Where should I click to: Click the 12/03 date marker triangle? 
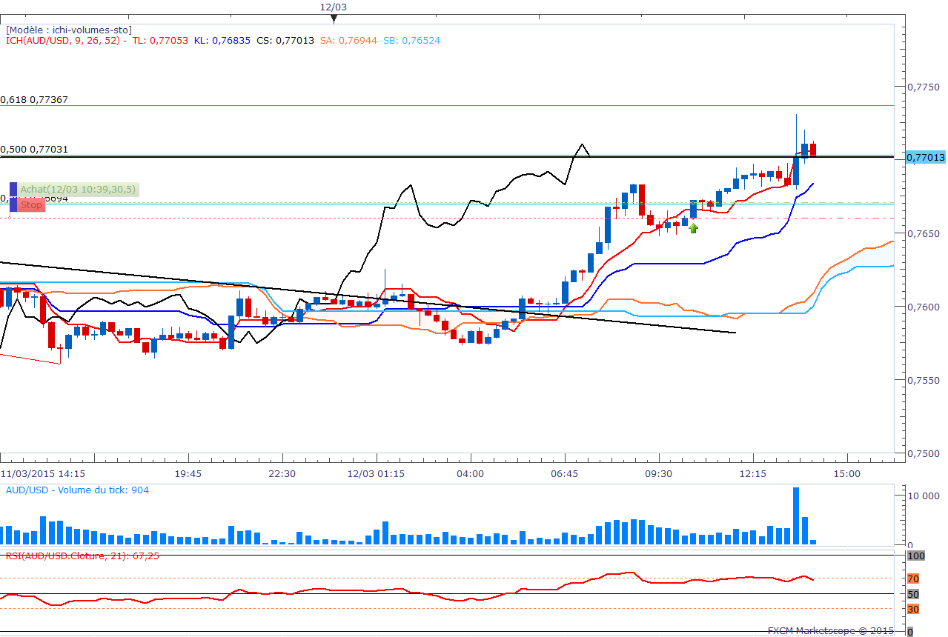pyautogui.click(x=334, y=18)
